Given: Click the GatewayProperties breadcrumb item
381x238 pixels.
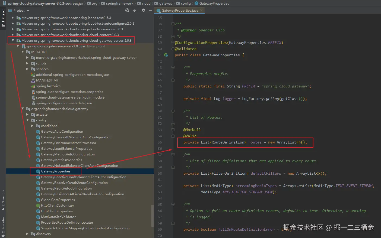Looking at the screenshot, I should coord(214,3).
